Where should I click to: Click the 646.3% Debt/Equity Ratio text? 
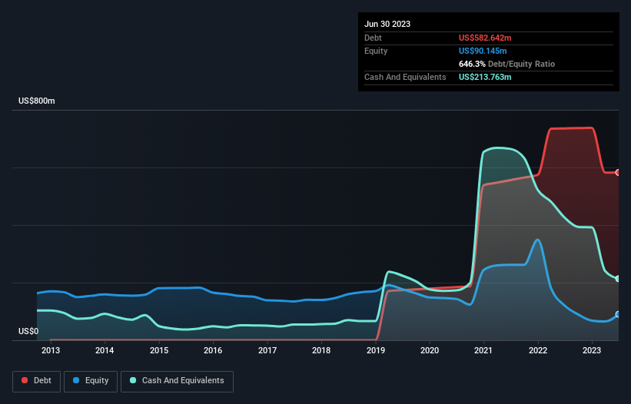[506, 64]
